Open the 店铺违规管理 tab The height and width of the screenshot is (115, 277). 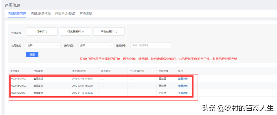point(17,14)
